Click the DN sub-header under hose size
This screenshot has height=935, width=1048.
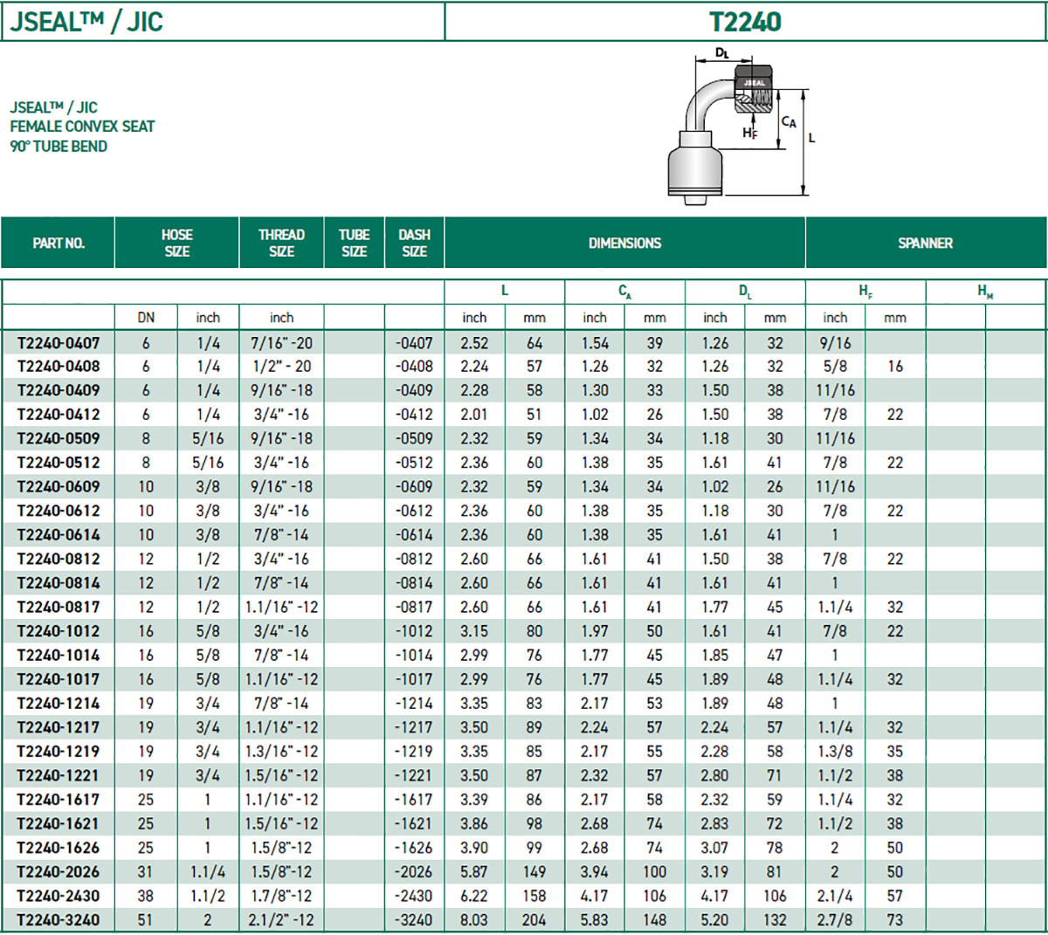[x=146, y=318]
